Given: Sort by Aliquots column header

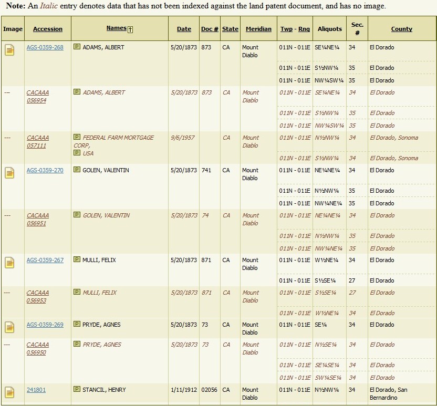Looking at the screenshot, I should pos(329,29).
